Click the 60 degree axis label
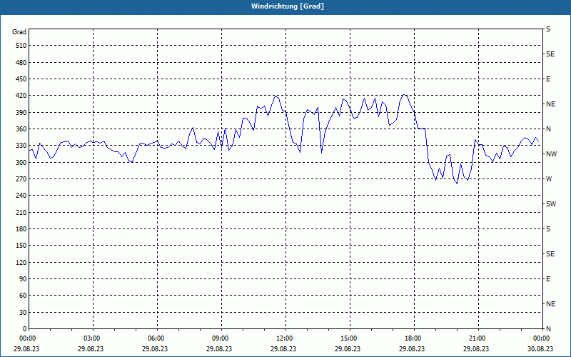This screenshot has height=357, width=571. point(23,296)
